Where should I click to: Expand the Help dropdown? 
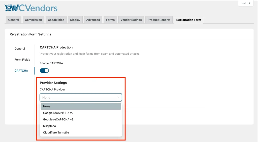[246, 3]
